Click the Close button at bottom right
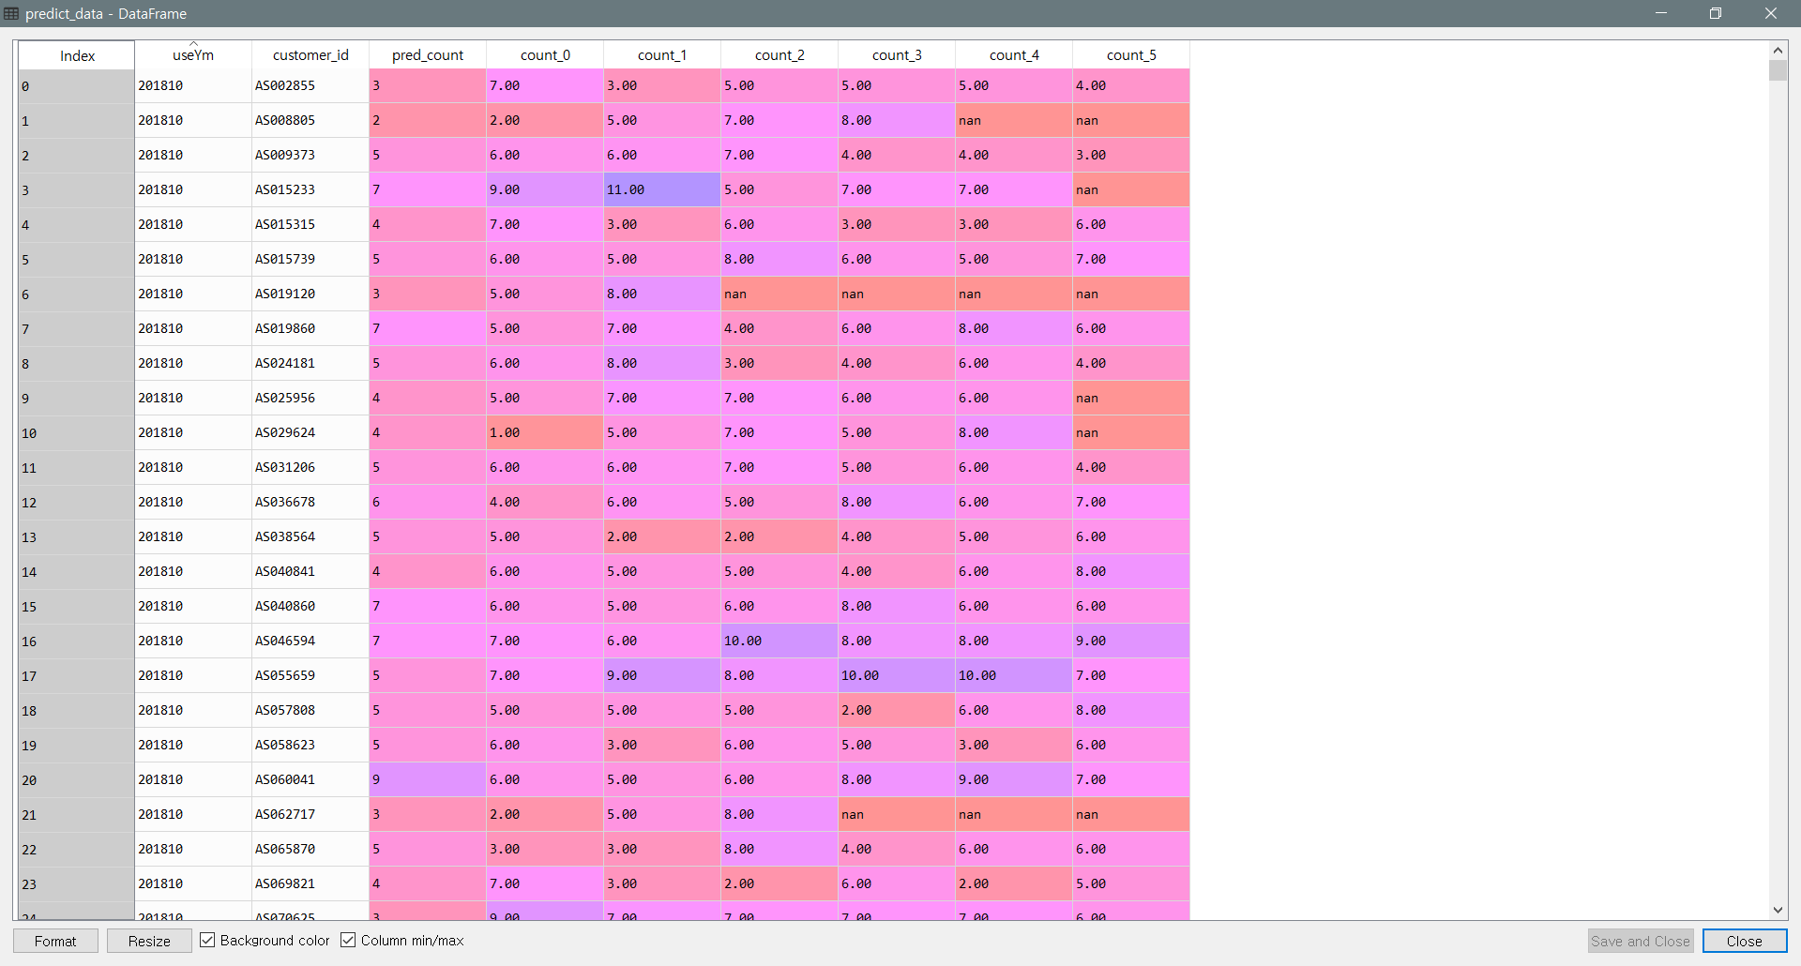 1745,941
